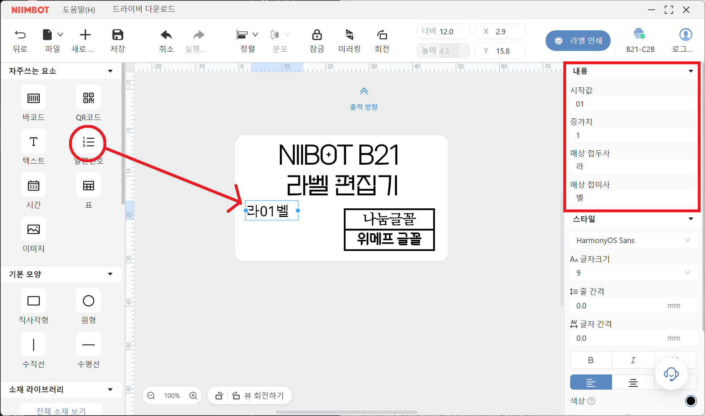Collapse the 소재 라이브러리 section
Screen dimensions: 705x416
pyautogui.click(x=110, y=390)
